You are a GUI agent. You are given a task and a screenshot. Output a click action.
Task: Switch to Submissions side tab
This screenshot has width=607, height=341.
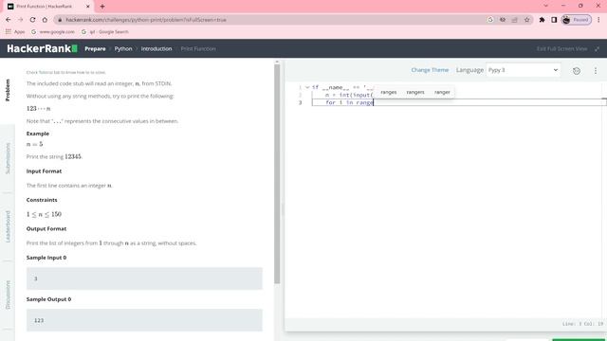click(x=8, y=158)
